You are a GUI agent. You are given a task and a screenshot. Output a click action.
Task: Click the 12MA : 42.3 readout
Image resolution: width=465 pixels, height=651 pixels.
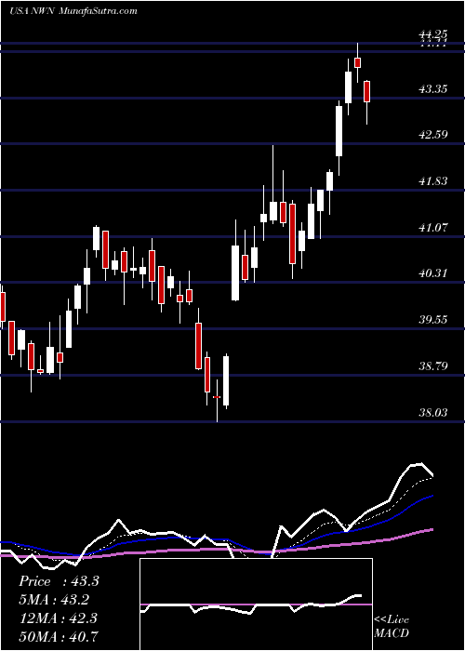pos(58,618)
